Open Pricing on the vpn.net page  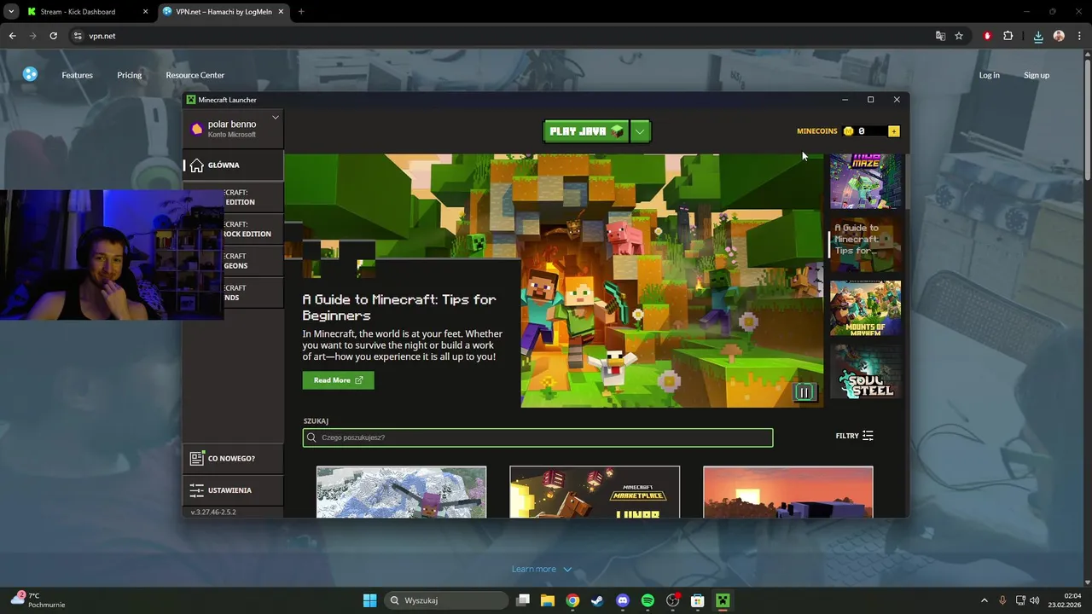(x=130, y=75)
